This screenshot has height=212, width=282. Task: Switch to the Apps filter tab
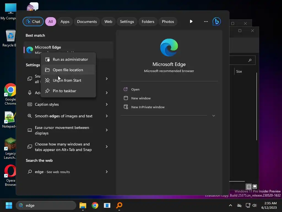(65, 22)
